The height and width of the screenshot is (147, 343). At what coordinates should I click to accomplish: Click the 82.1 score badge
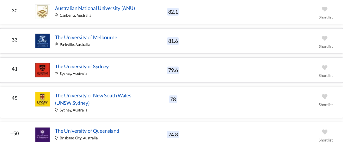coord(173,12)
